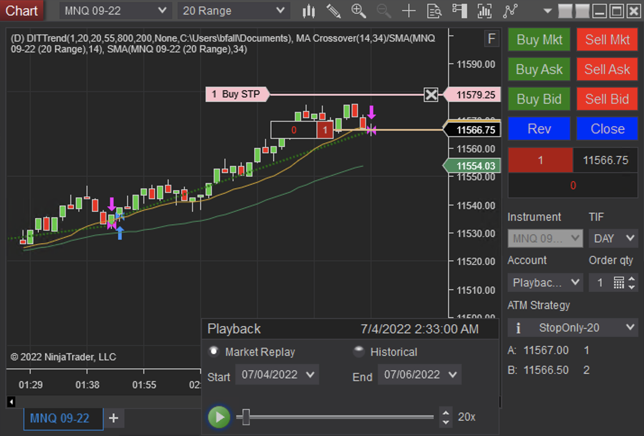Open the bar type candlestick icon
This screenshot has width=644, height=436.
(309, 11)
